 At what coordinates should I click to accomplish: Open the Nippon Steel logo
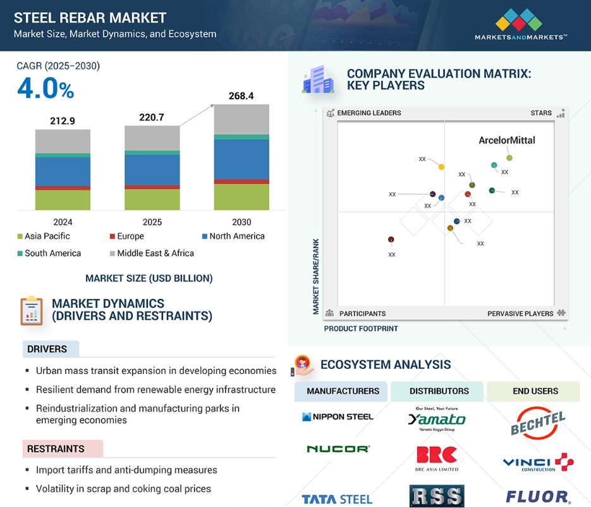[x=338, y=416]
